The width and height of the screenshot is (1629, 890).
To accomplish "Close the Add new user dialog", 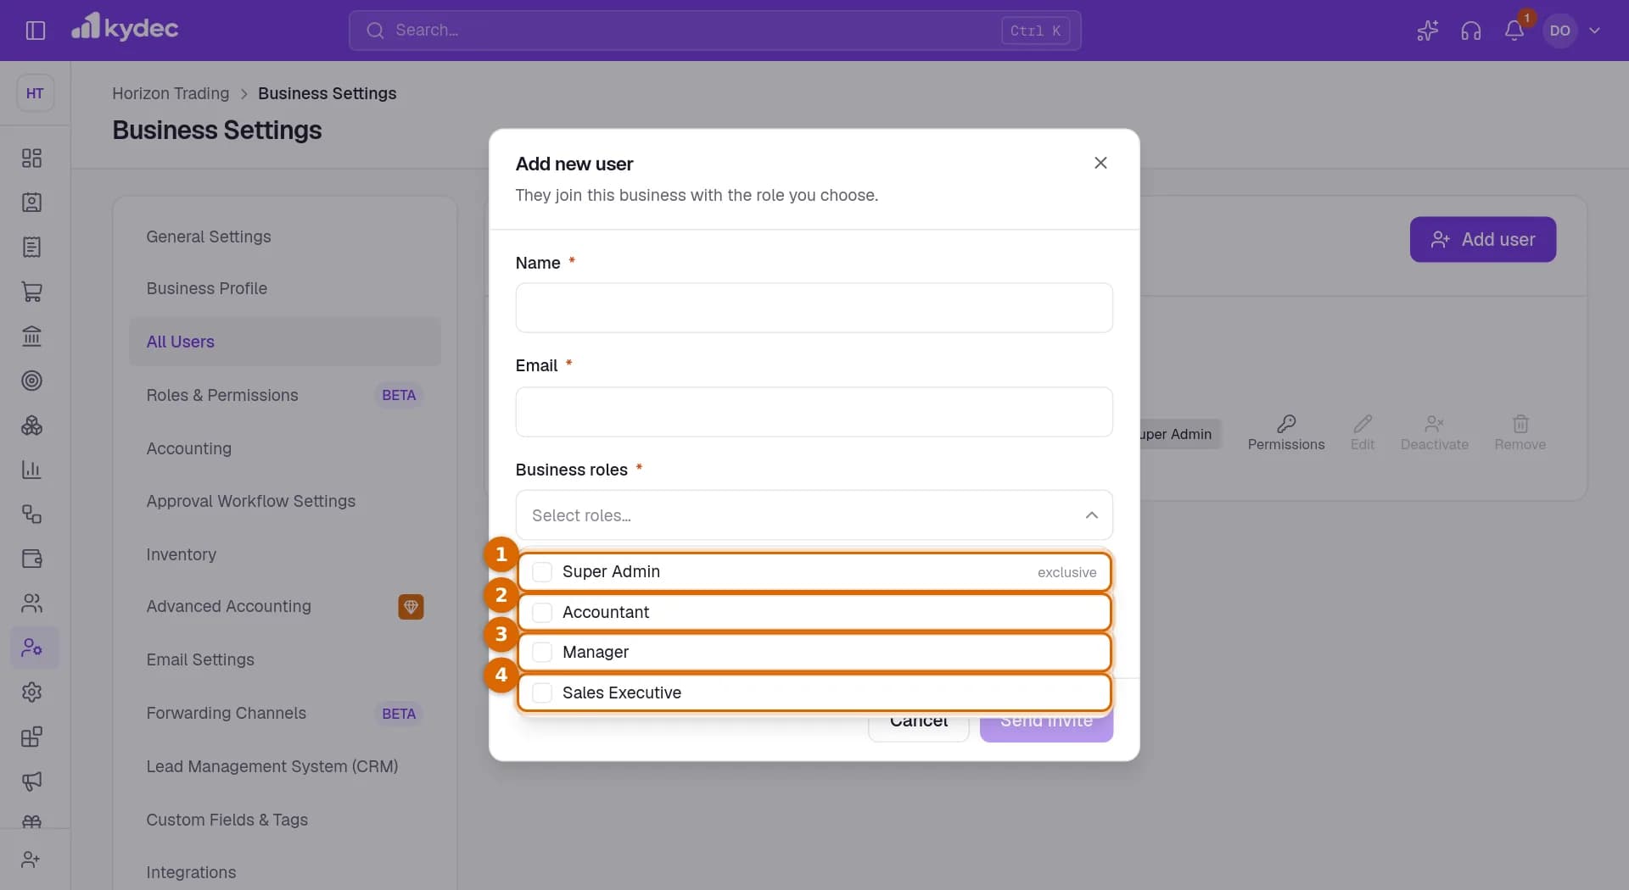I will [x=1100, y=163].
